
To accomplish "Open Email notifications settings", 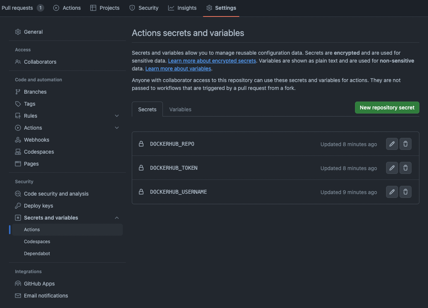I will pos(46,295).
